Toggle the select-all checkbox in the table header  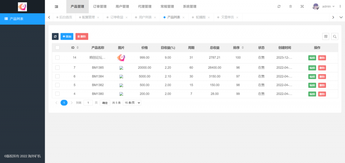pos(57,48)
